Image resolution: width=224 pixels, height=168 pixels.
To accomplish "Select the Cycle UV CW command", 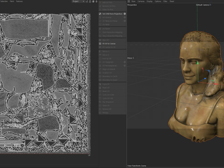I will (x=112, y=98).
